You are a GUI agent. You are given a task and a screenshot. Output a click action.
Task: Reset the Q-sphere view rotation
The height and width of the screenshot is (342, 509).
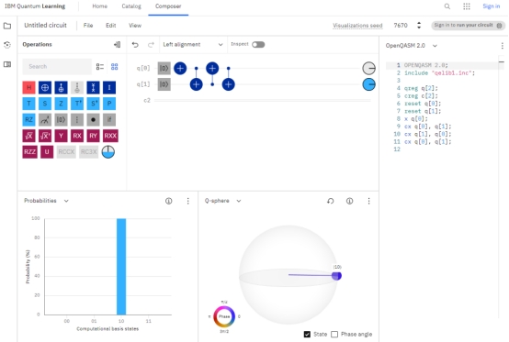click(331, 201)
